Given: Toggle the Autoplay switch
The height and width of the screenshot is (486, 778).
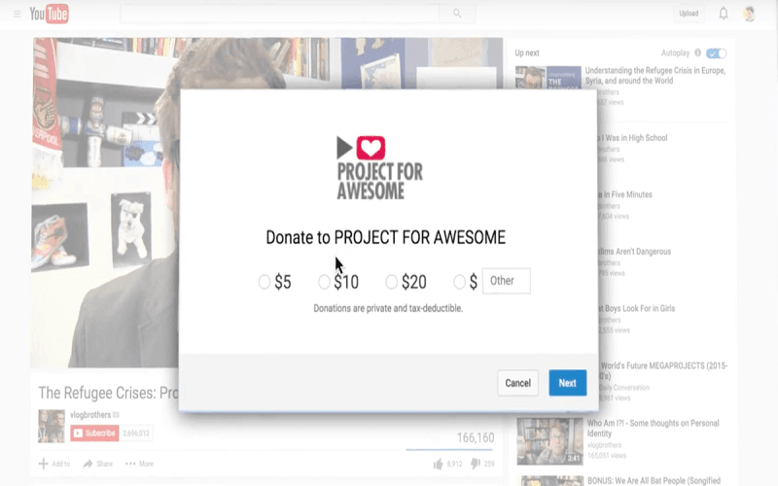Looking at the screenshot, I should point(716,52).
